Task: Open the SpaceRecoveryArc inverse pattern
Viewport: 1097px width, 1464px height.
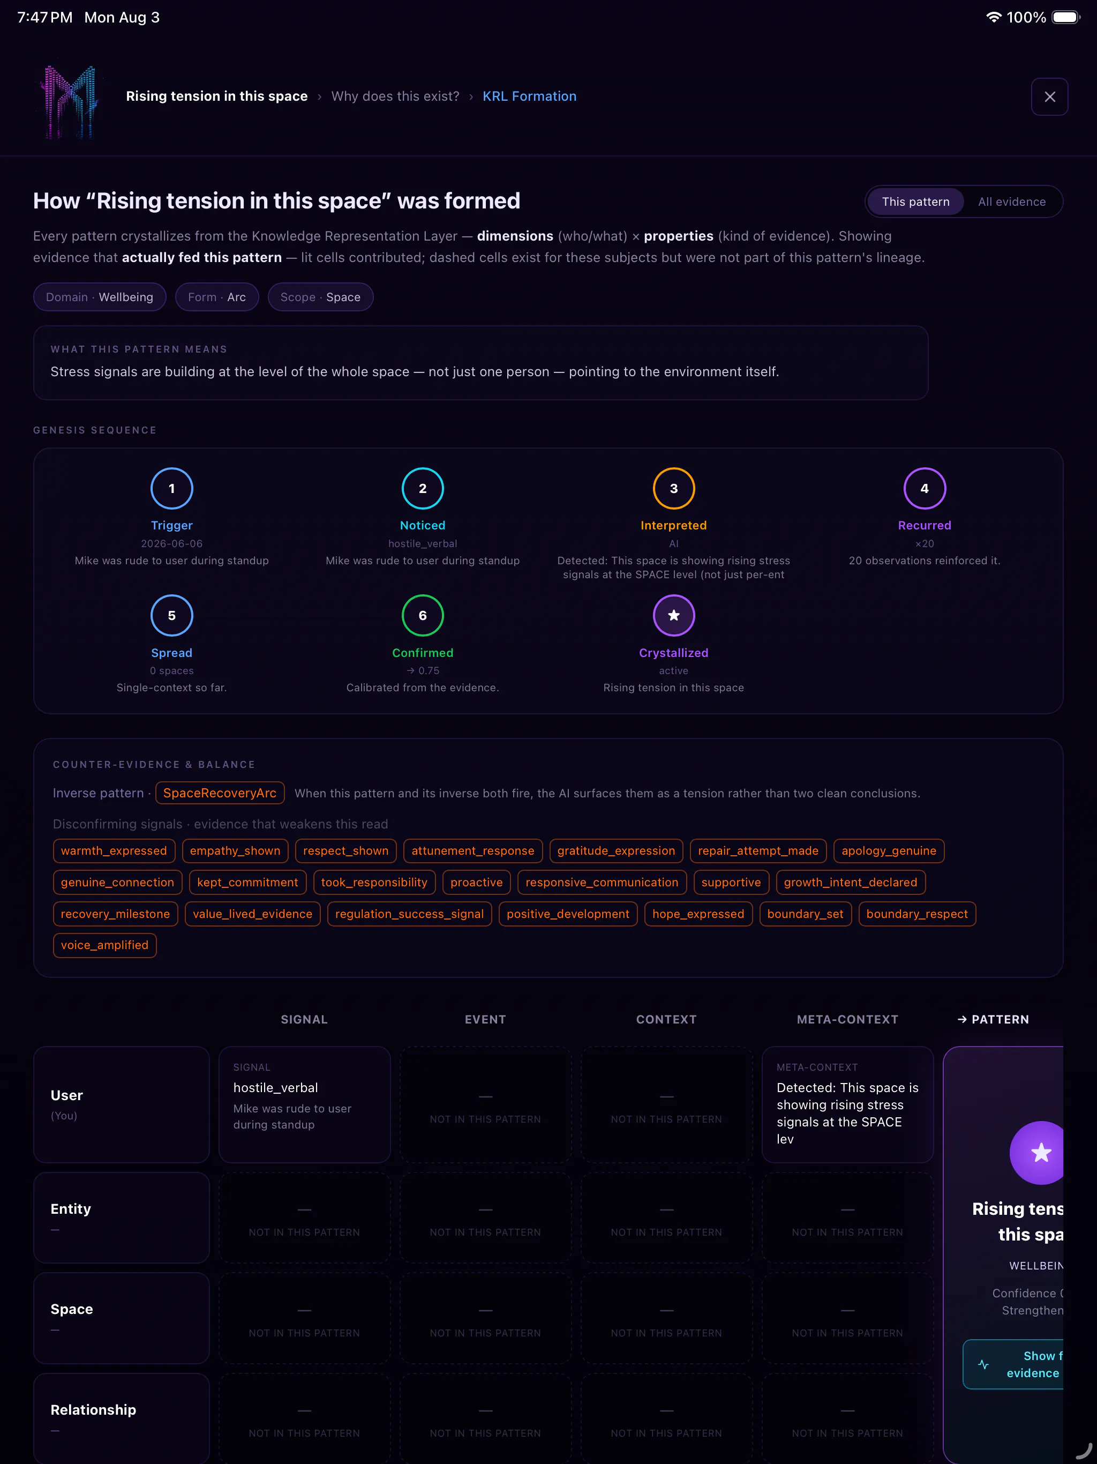Action: 220,793
